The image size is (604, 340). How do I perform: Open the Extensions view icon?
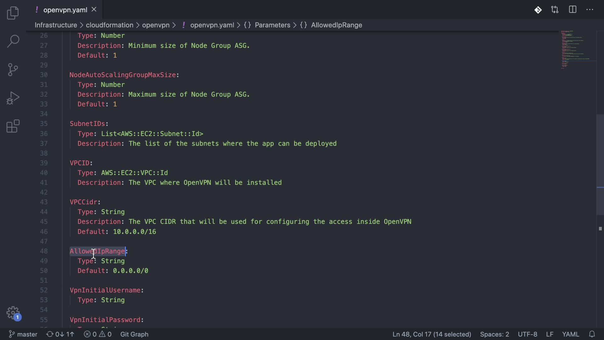pyautogui.click(x=13, y=126)
